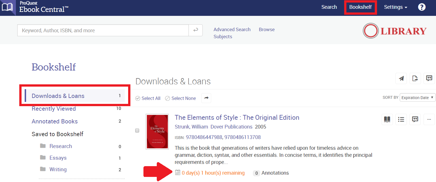Click ISBN 9780486447988 link
436x182 pixels.
(x=204, y=137)
